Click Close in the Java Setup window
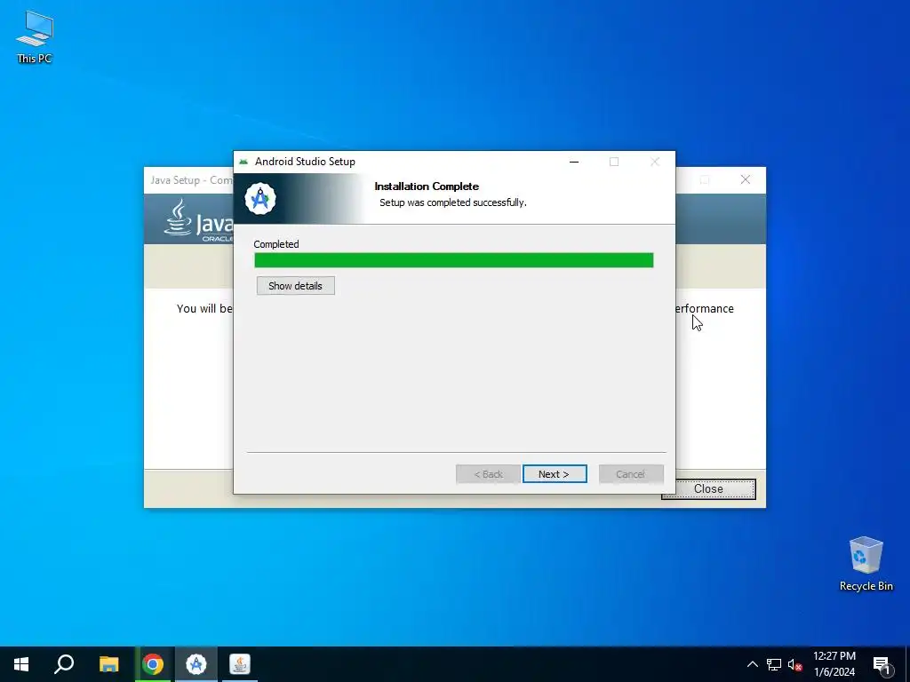The width and height of the screenshot is (910, 682). [708, 489]
